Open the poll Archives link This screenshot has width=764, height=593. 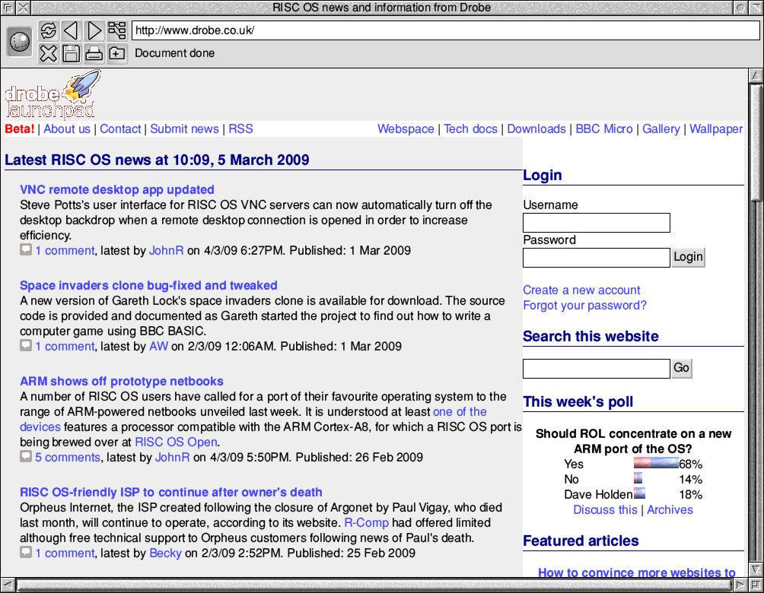tap(670, 509)
